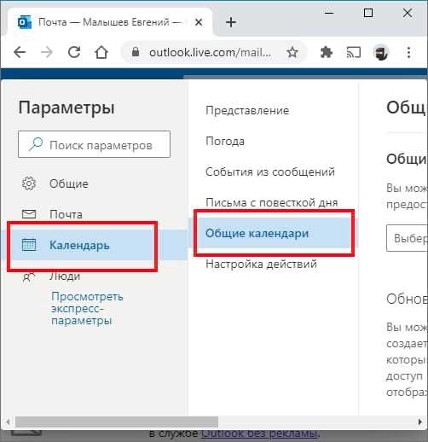This screenshot has height=442, width=428.
Task: Open the Общие settings category
Action: click(68, 183)
